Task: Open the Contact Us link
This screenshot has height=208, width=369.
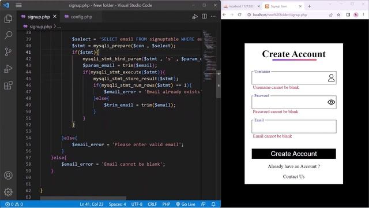Action: 293,177
